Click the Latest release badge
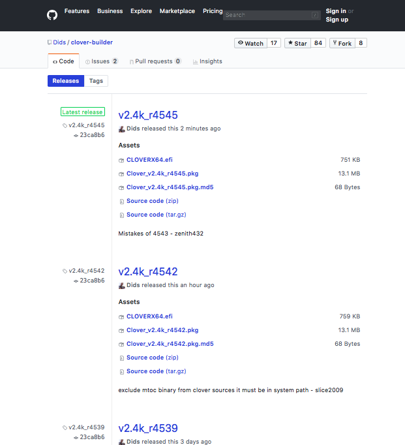The image size is (405, 445). tap(83, 112)
